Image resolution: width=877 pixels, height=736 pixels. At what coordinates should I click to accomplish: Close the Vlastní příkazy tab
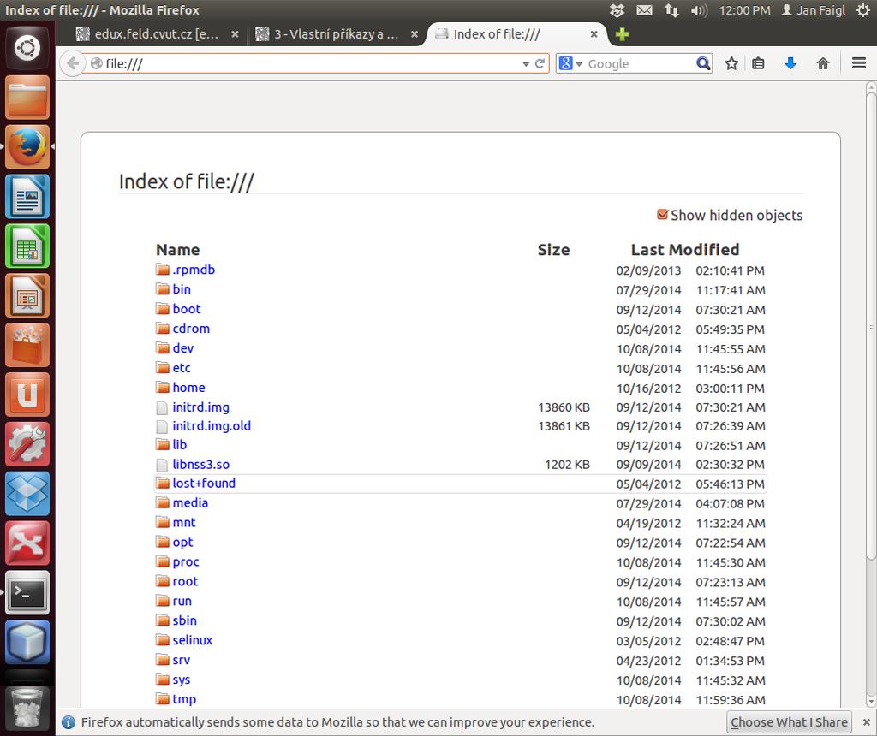(414, 34)
